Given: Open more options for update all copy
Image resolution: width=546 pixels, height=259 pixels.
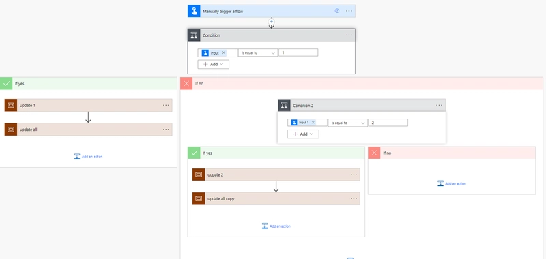Looking at the screenshot, I should click(354, 198).
